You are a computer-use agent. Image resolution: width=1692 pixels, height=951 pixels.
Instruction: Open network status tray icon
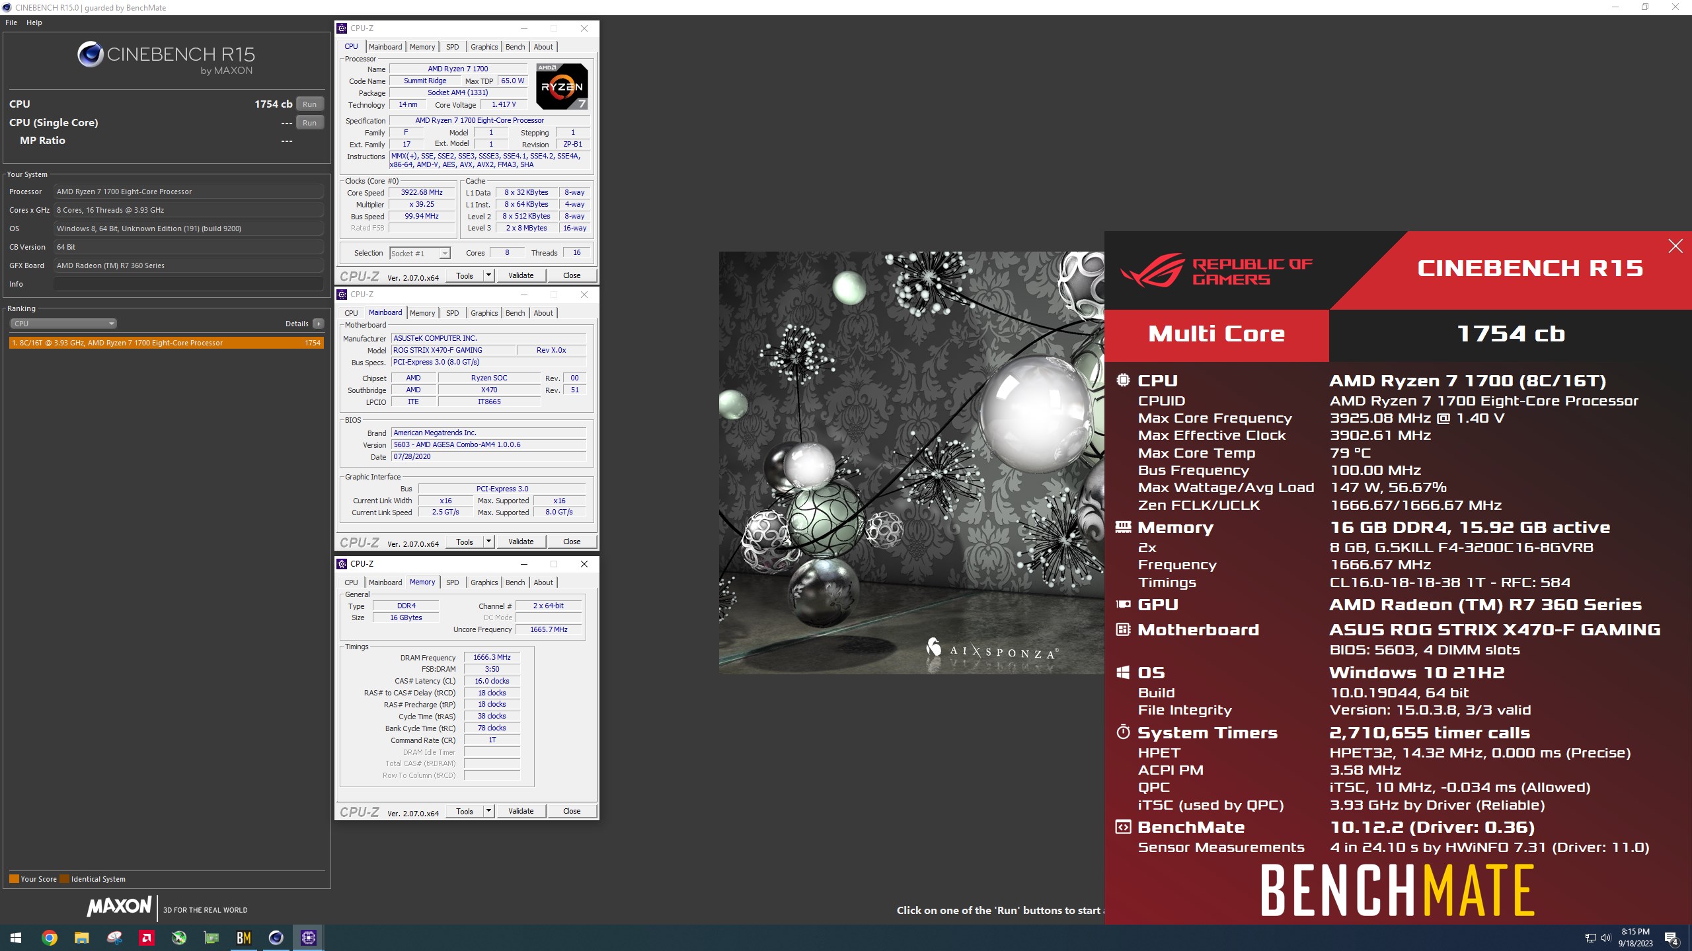(x=1590, y=938)
